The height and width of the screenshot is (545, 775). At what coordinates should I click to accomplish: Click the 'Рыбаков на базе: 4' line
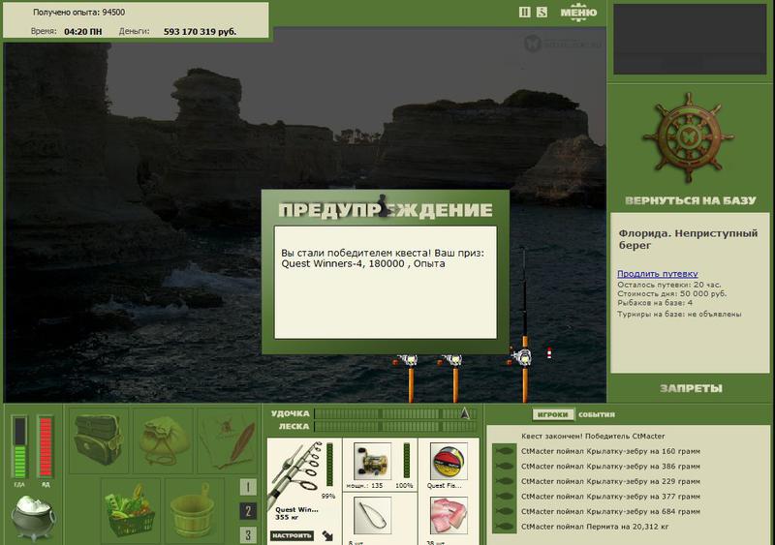tap(655, 302)
